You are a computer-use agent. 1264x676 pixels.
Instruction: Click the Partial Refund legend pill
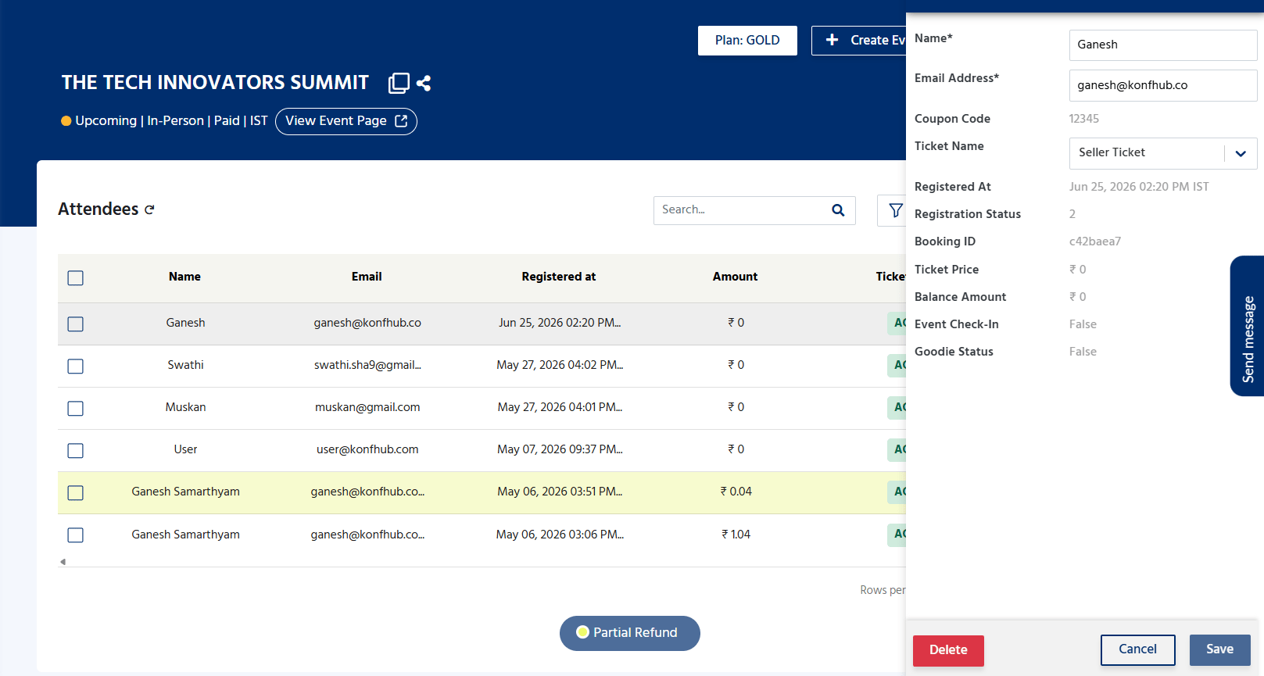(x=630, y=633)
